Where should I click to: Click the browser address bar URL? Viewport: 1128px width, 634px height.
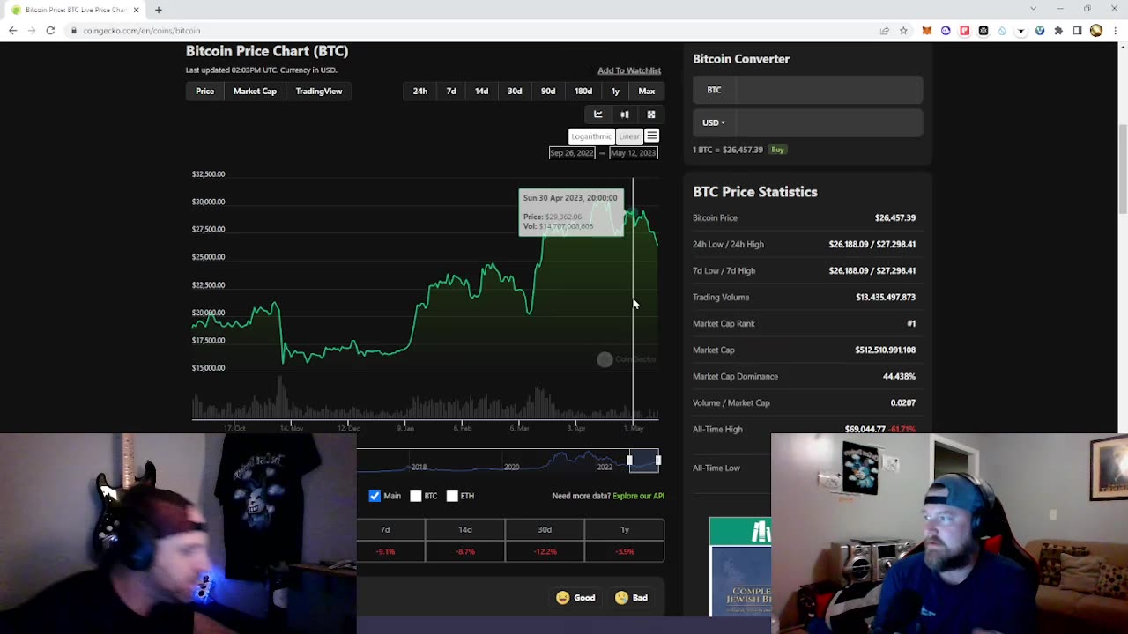[142, 31]
